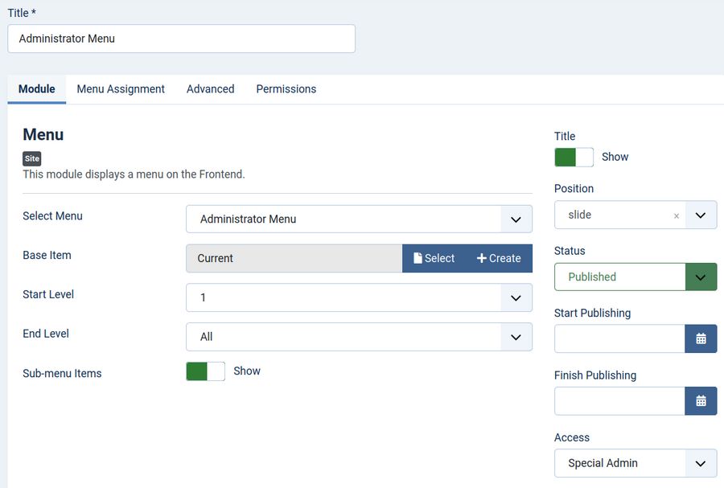Click the Select button for Base Item
The height and width of the screenshot is (488, 724).
click(x=434, y=258)
